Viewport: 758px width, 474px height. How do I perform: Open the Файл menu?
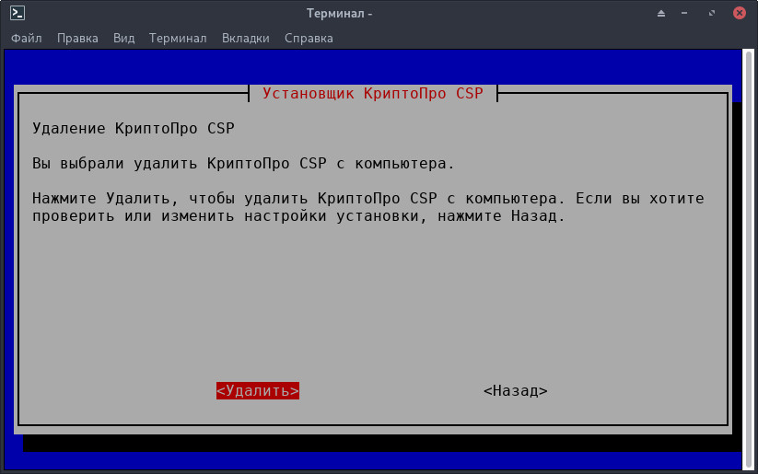click(27, 38)
